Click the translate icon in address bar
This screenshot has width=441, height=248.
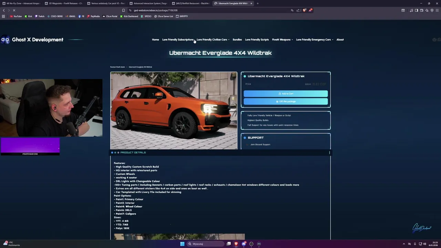[292, 10]
